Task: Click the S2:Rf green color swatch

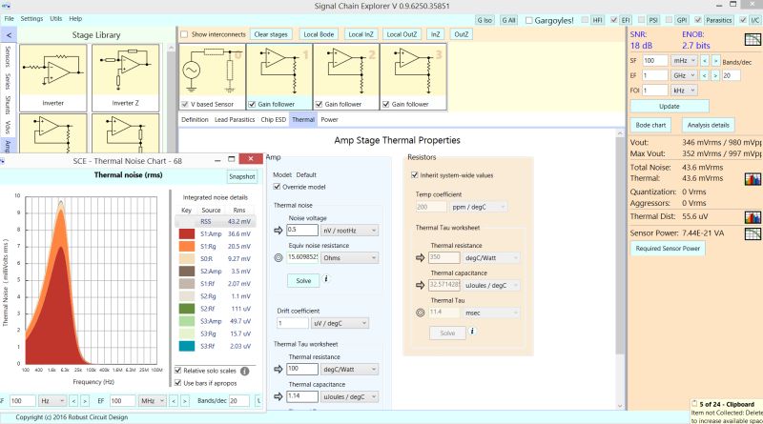Action: tap(187, 309)
